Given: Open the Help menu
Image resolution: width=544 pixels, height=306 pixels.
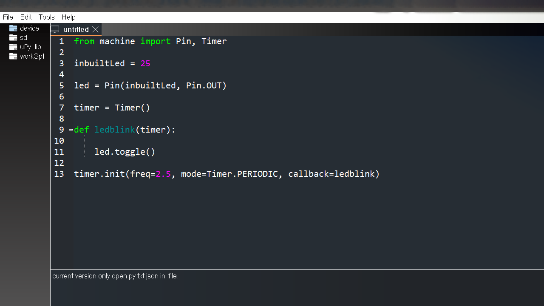Looking at the screenshot, I should coord(68,17).
